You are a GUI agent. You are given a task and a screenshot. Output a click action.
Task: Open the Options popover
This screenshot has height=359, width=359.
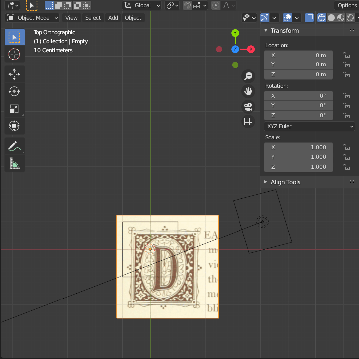tap(347, 5)
